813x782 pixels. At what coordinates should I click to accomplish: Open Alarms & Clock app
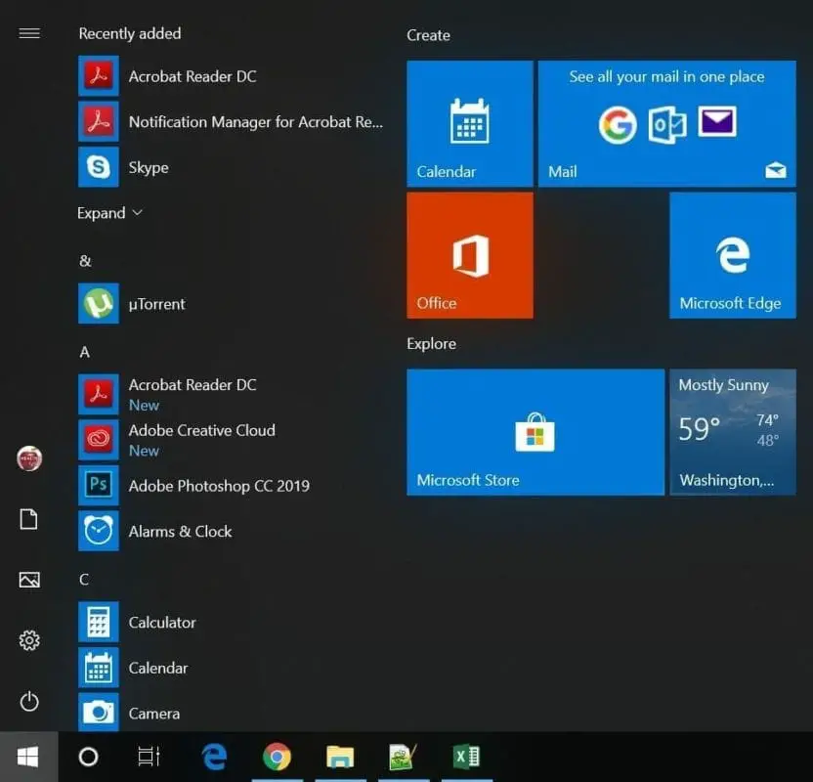coord(231,531)
